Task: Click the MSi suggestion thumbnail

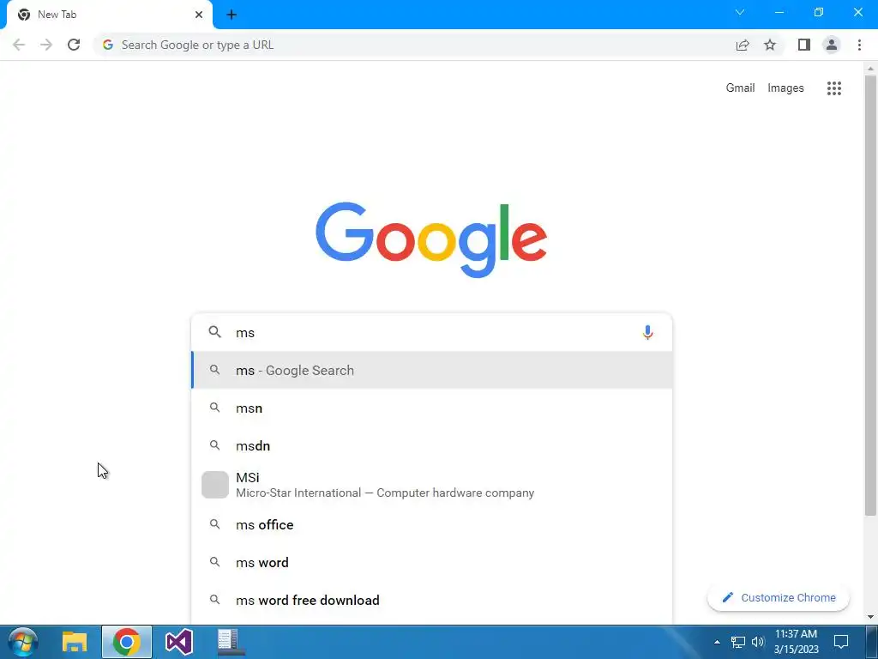Action: [215, 485]
